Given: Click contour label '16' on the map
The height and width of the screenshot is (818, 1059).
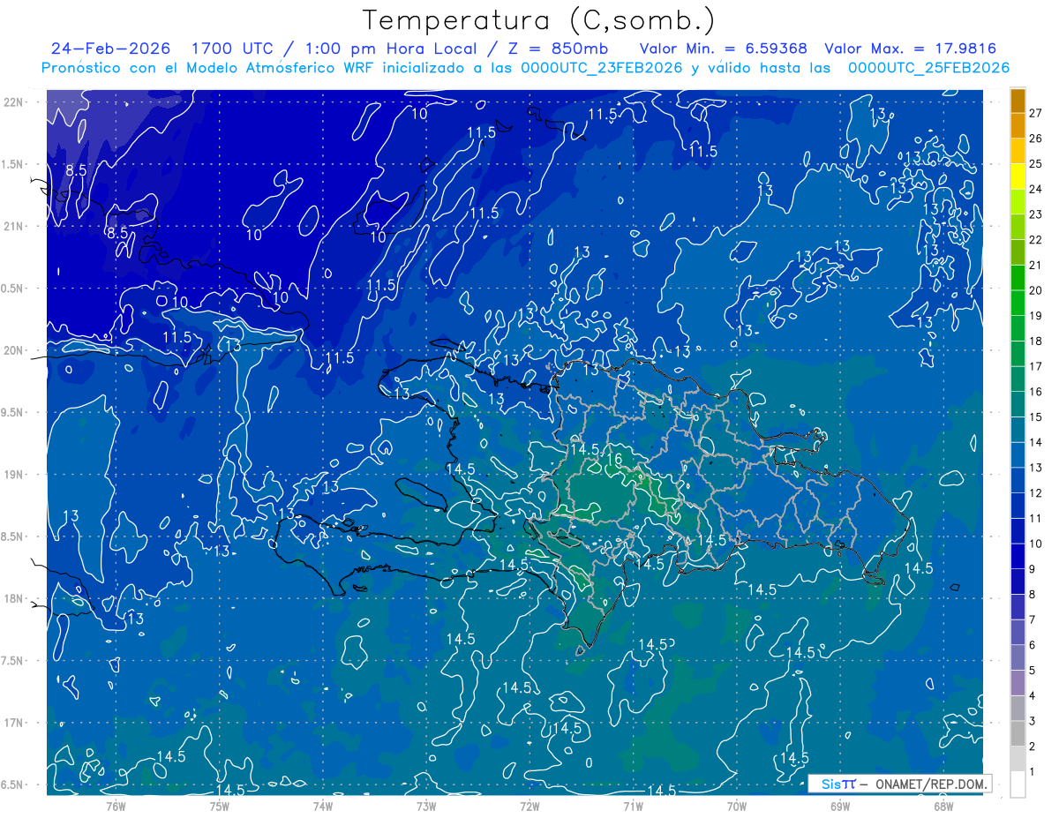Looking at the screenshot, I should (615, 459).
